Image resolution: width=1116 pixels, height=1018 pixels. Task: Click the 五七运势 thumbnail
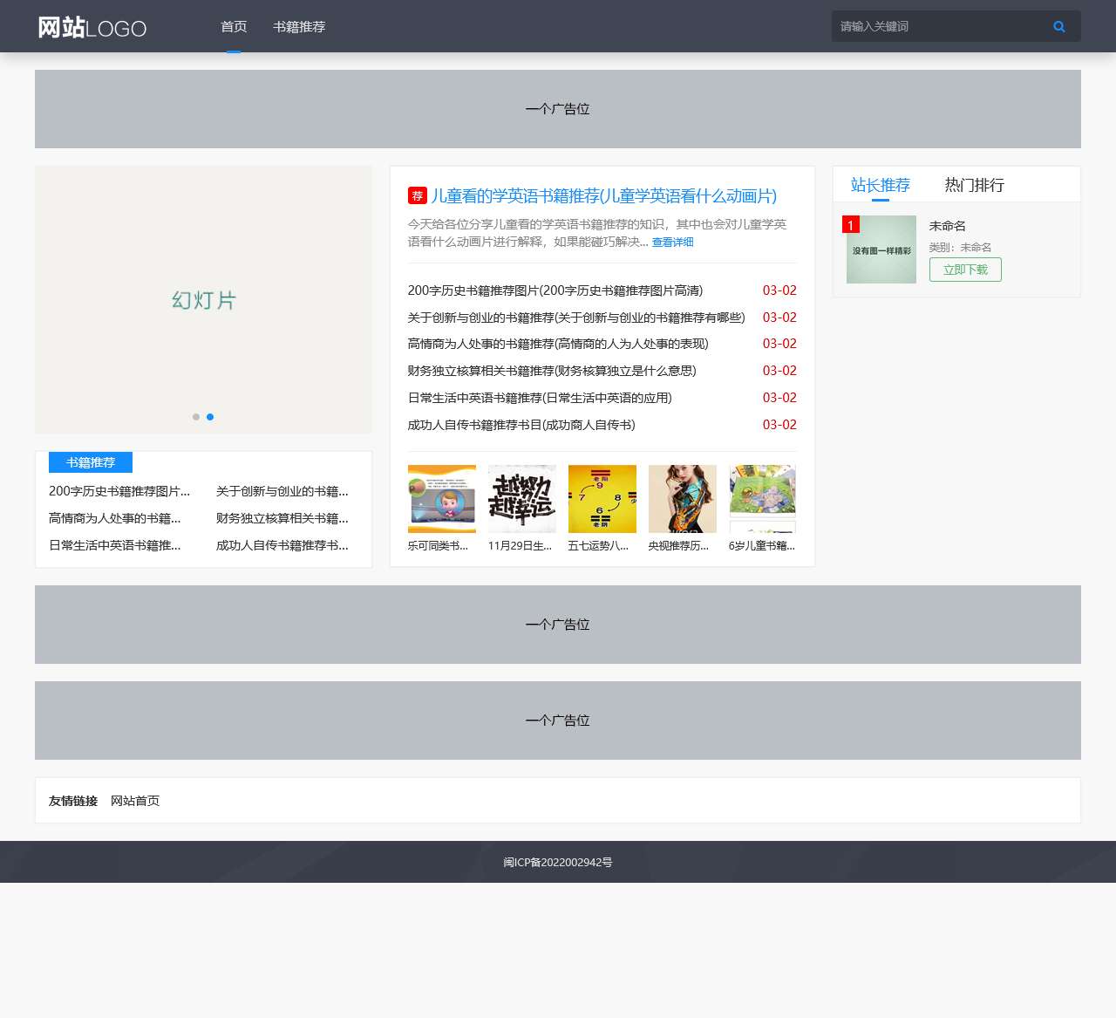pos(602,498)
